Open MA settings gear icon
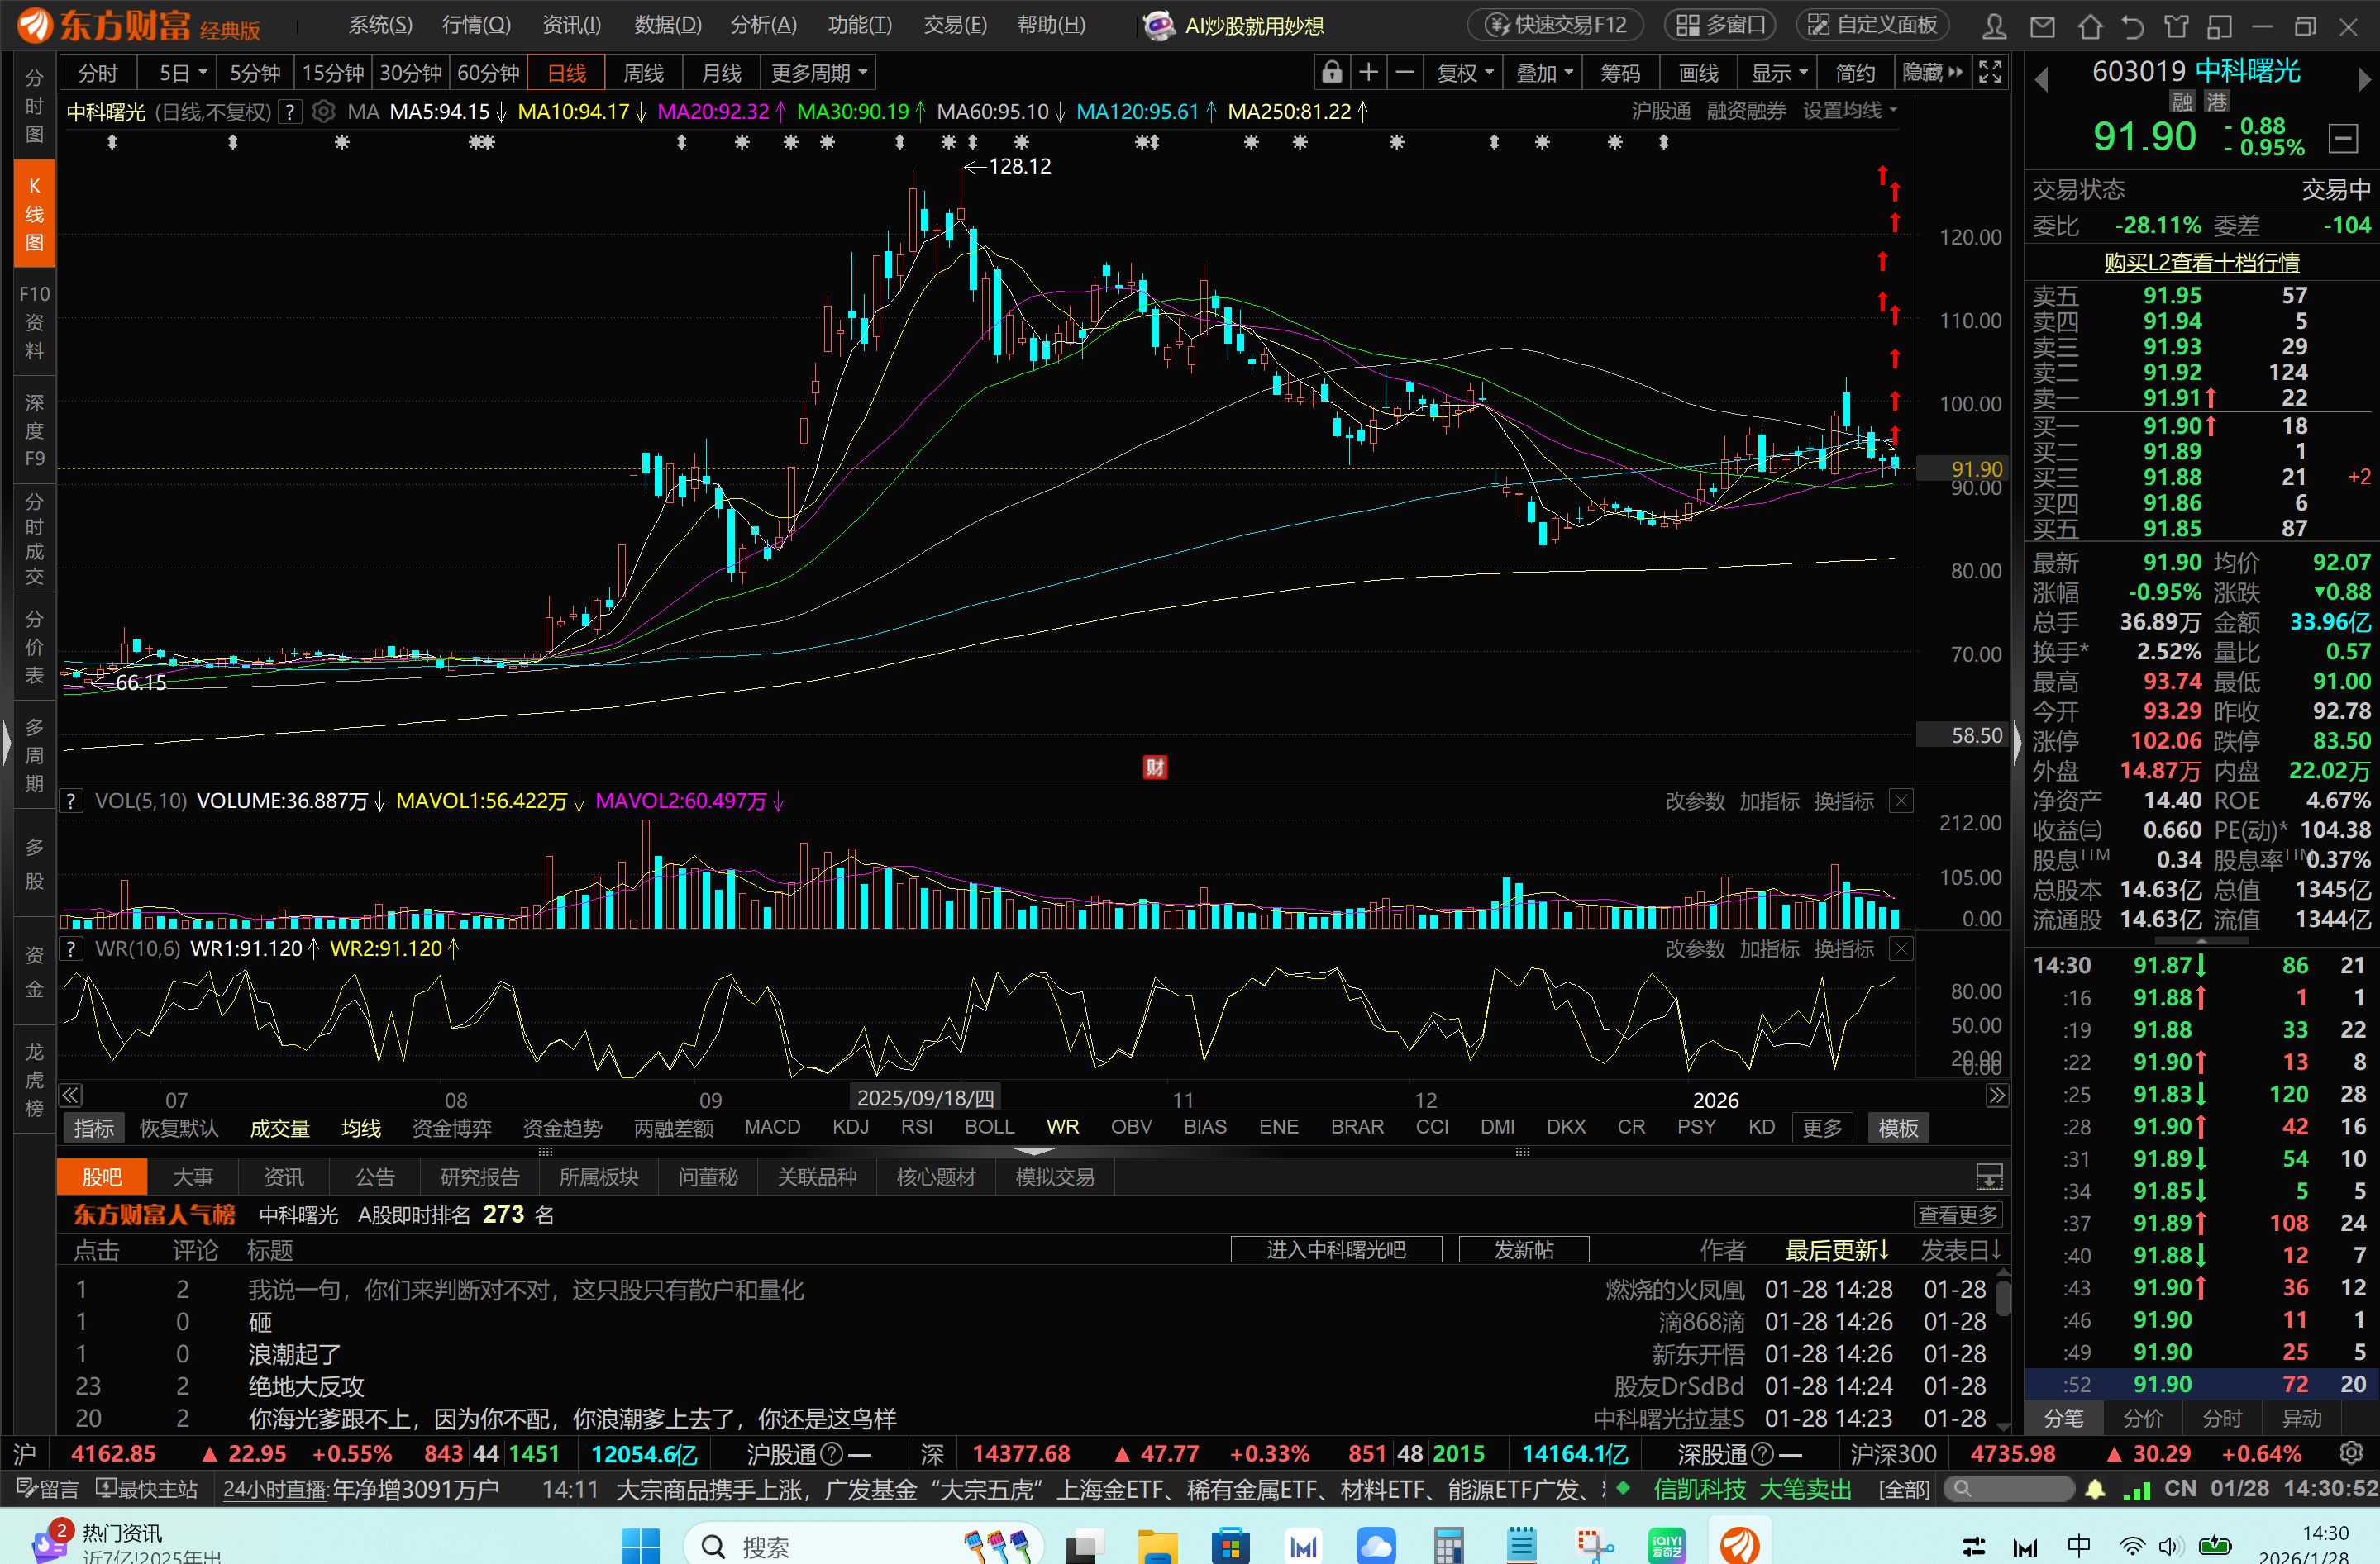 tap(323, 112)
